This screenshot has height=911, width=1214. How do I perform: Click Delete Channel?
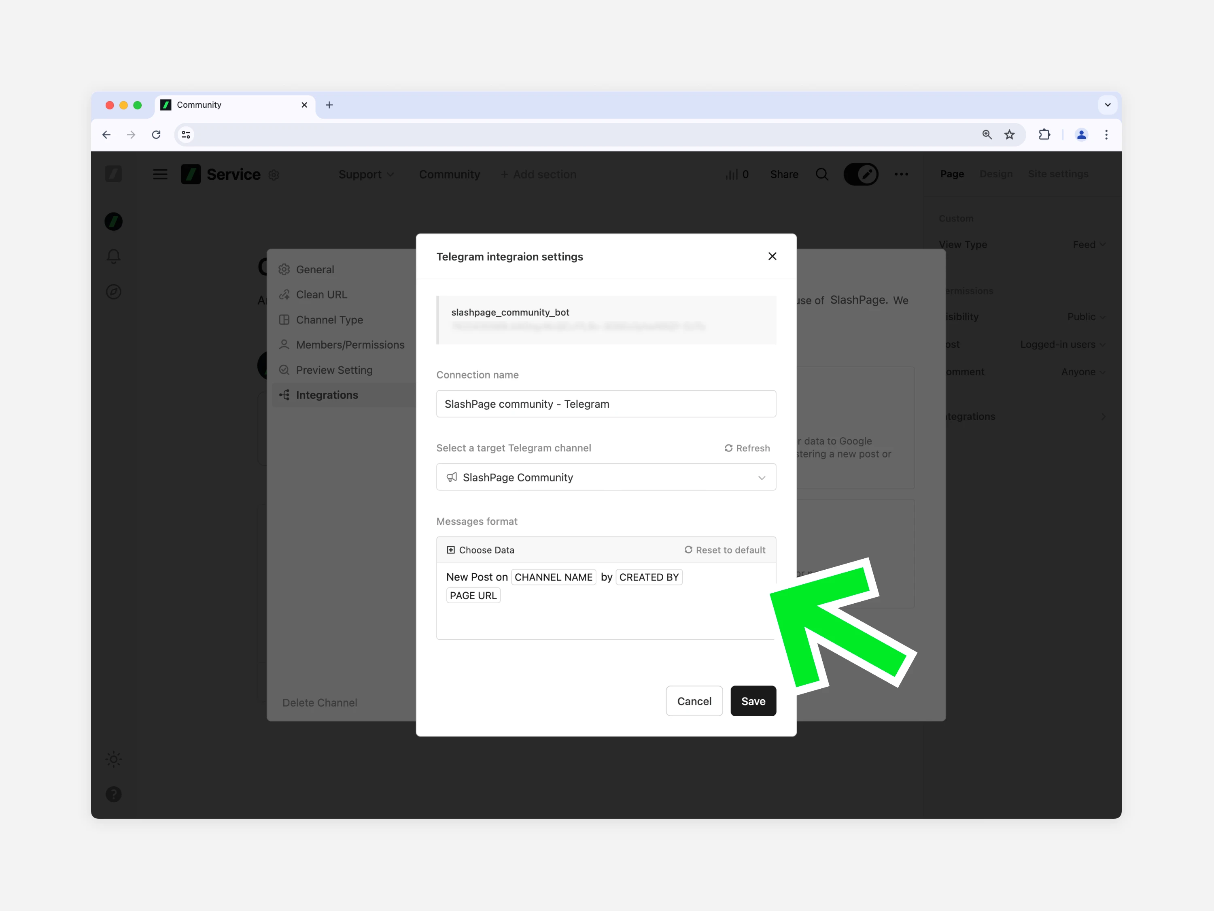pyautogui.click(x=319, y=702)
